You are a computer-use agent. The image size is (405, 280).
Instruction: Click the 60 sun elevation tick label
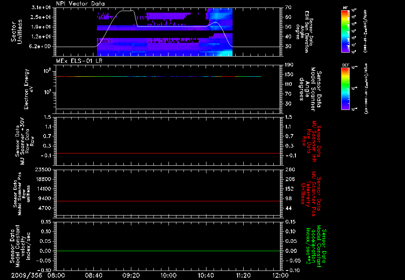pos(288,17)
